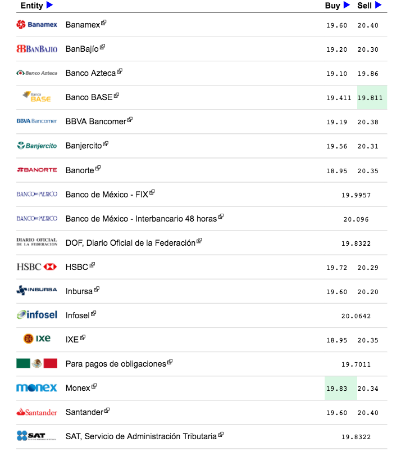
Task: Open the BBVA Bancomer link
Action: pos(95,121)
